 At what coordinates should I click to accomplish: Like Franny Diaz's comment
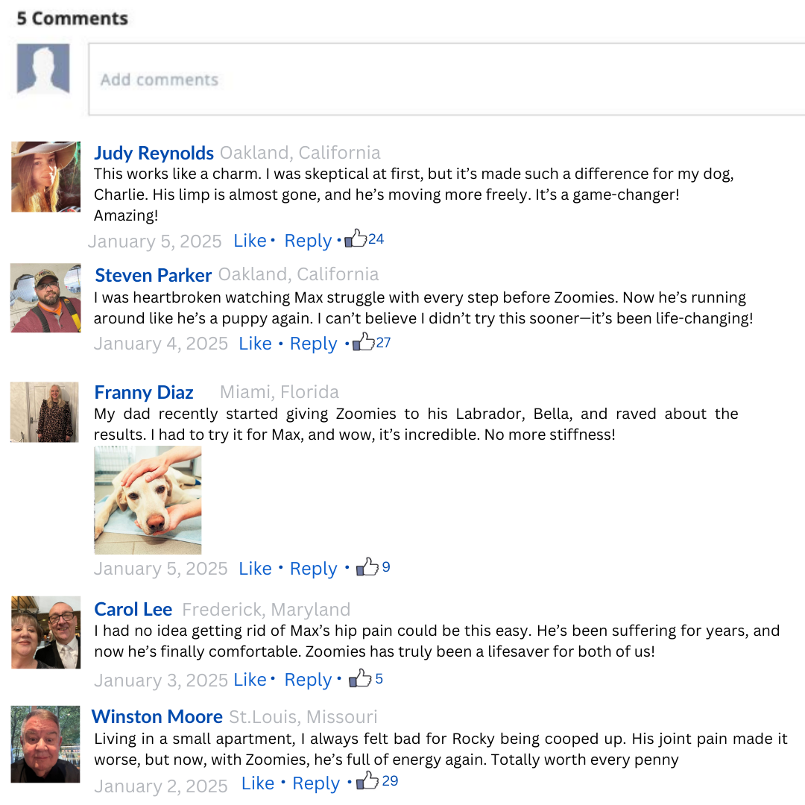point(255,569)
